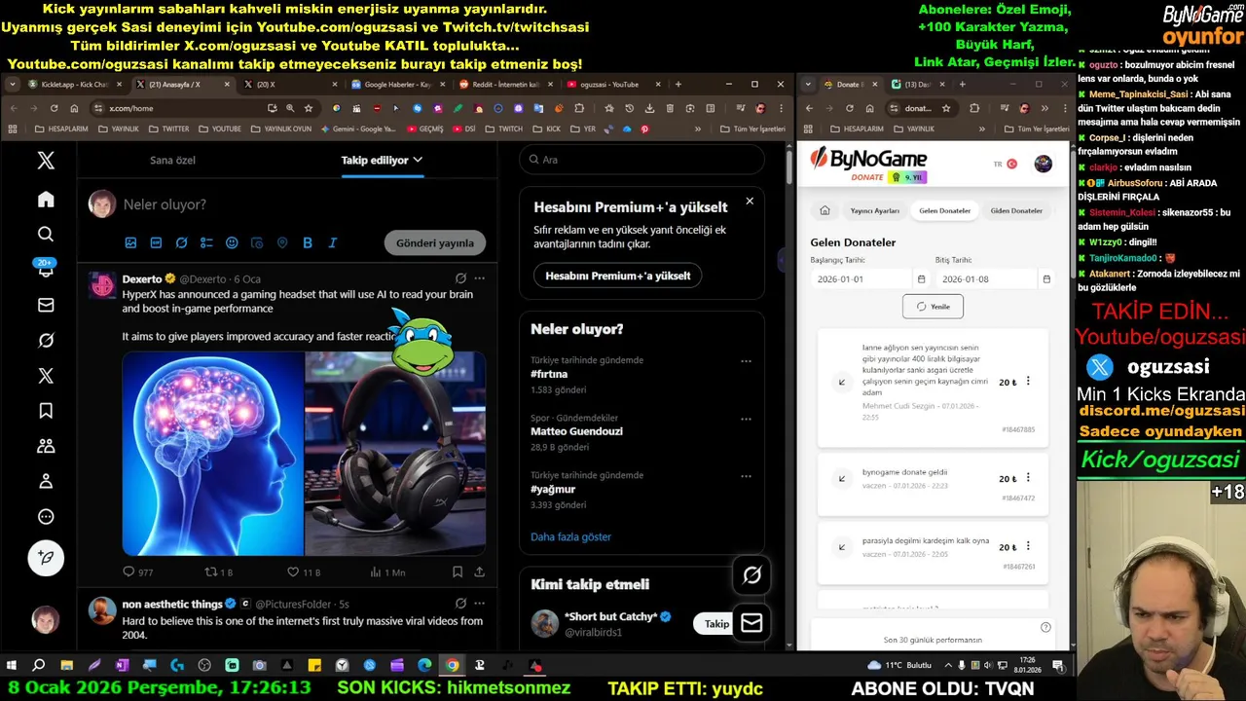This screenshot has height=701, width=1246.
Task: Open Dexerto brain and headset image
Action: 304,453
